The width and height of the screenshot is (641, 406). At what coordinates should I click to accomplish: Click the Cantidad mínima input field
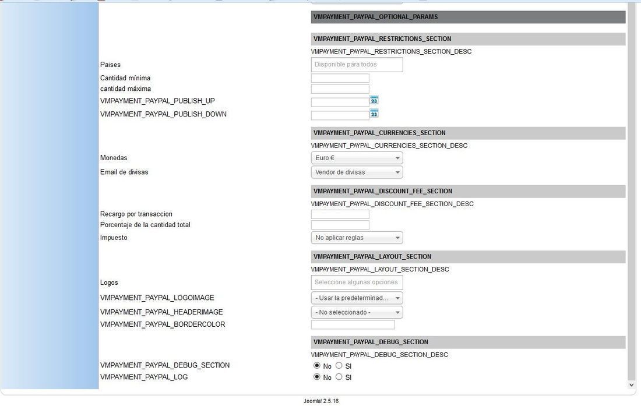340,78
